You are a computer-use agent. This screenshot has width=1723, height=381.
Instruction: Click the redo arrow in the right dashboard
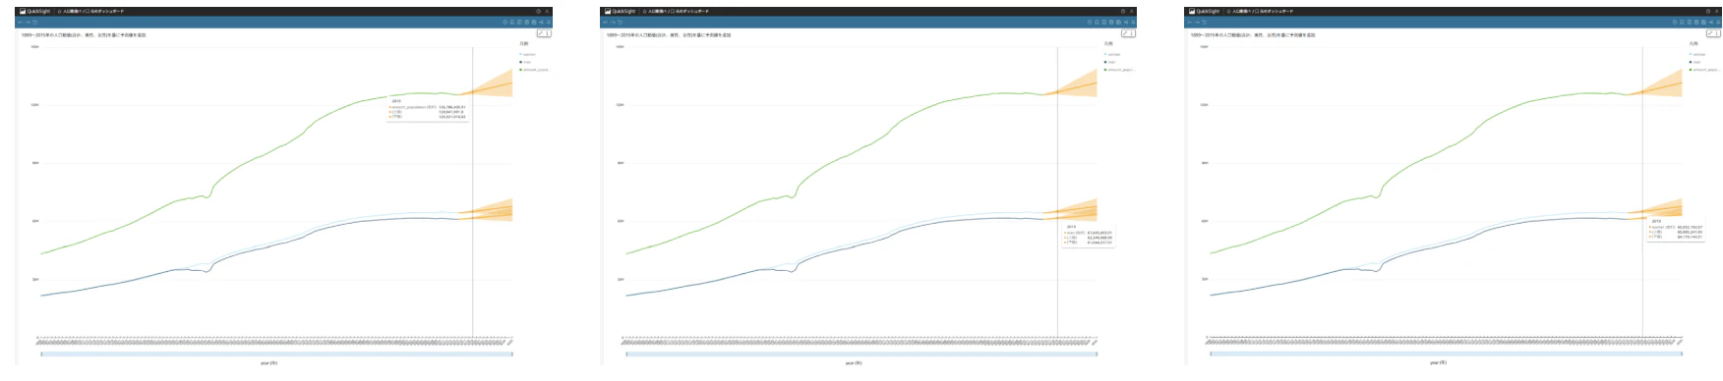tap(1198, 22)
